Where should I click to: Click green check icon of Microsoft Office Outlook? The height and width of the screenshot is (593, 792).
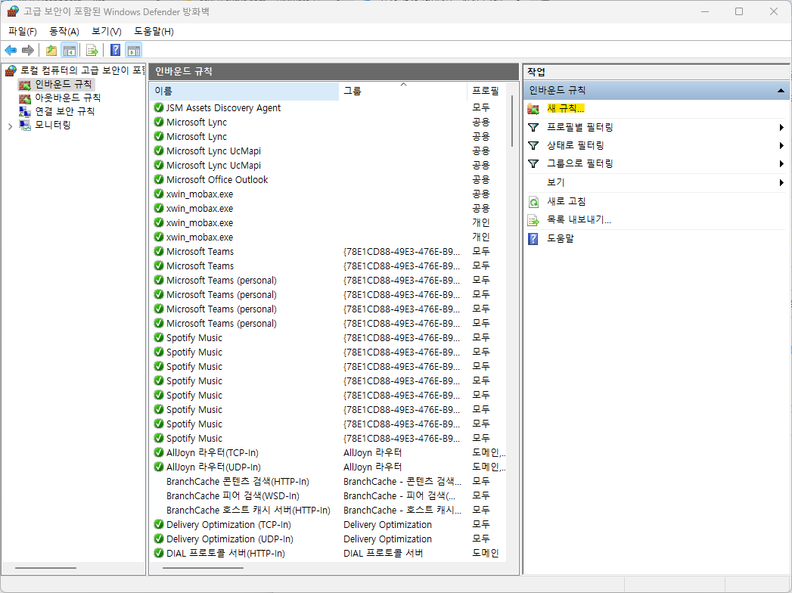pos(159,179)
